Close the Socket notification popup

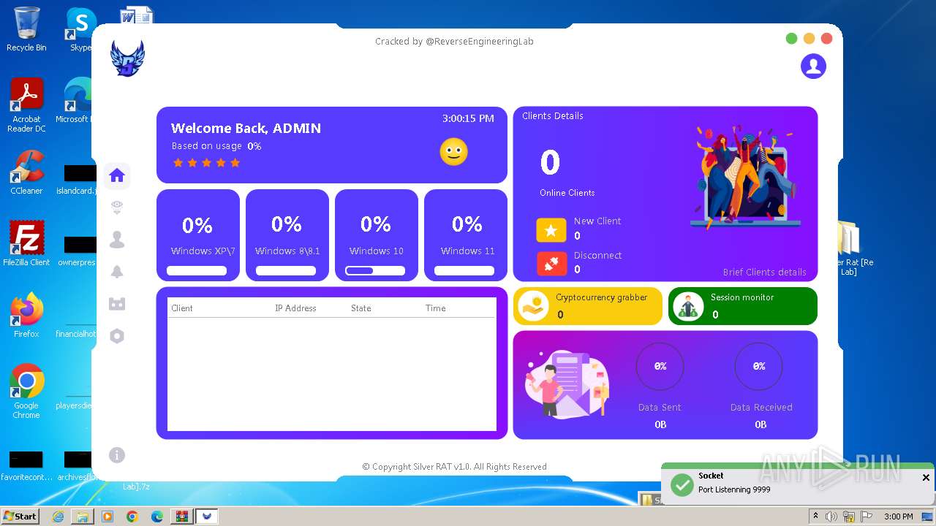pos(926,477)
